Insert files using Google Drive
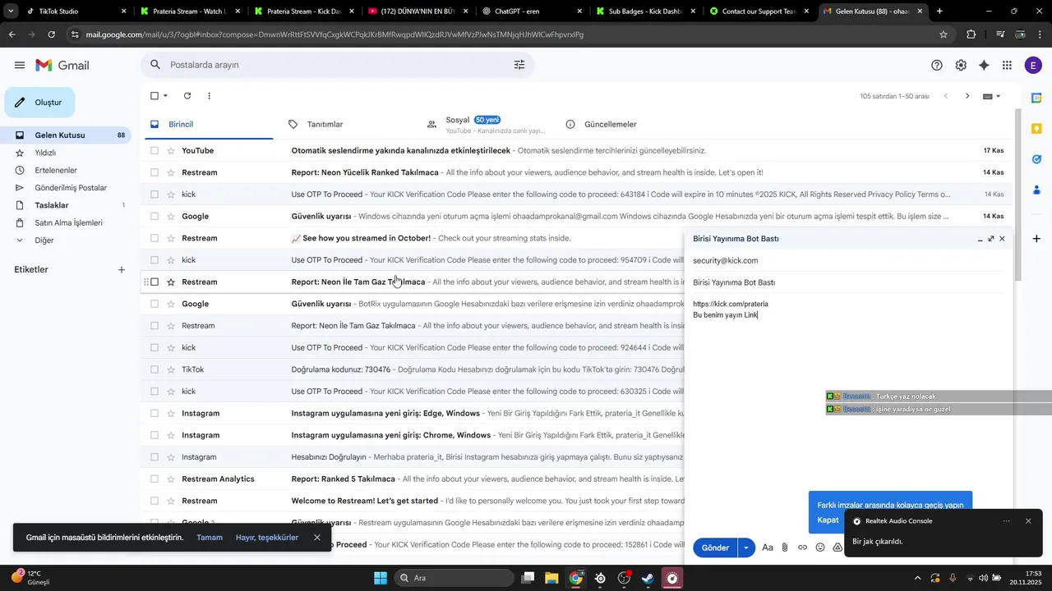Image resolution: width=1052 pixels, height=591 pixels. (837, 547)
